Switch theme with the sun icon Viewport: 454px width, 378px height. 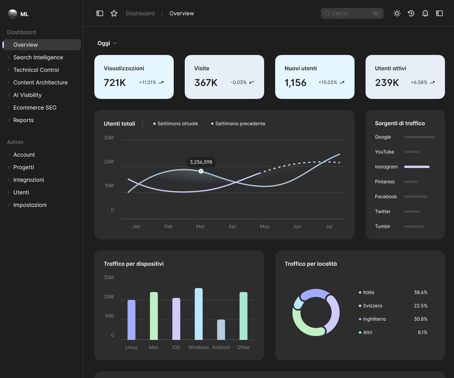tap(397, 13)
